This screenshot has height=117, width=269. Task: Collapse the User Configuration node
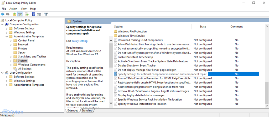point(2,73)
